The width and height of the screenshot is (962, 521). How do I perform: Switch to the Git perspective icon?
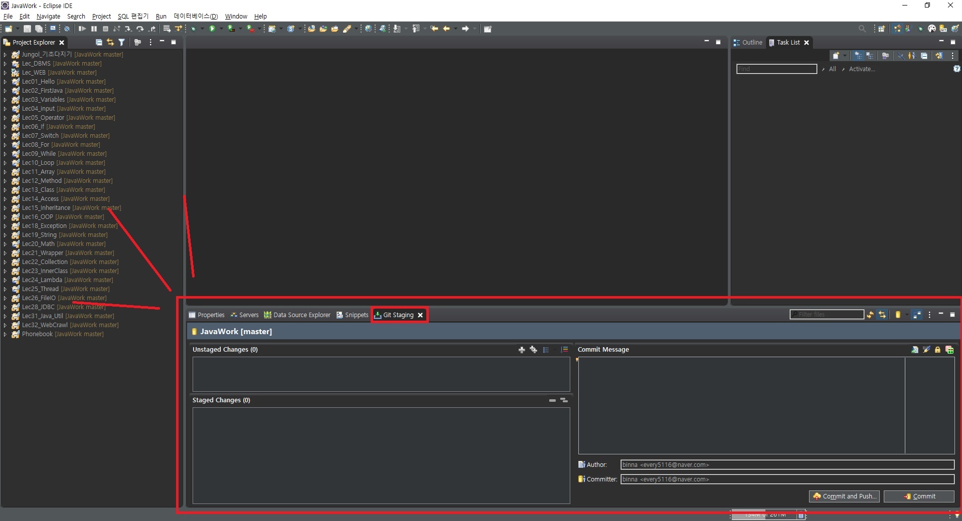click(943, 29)
